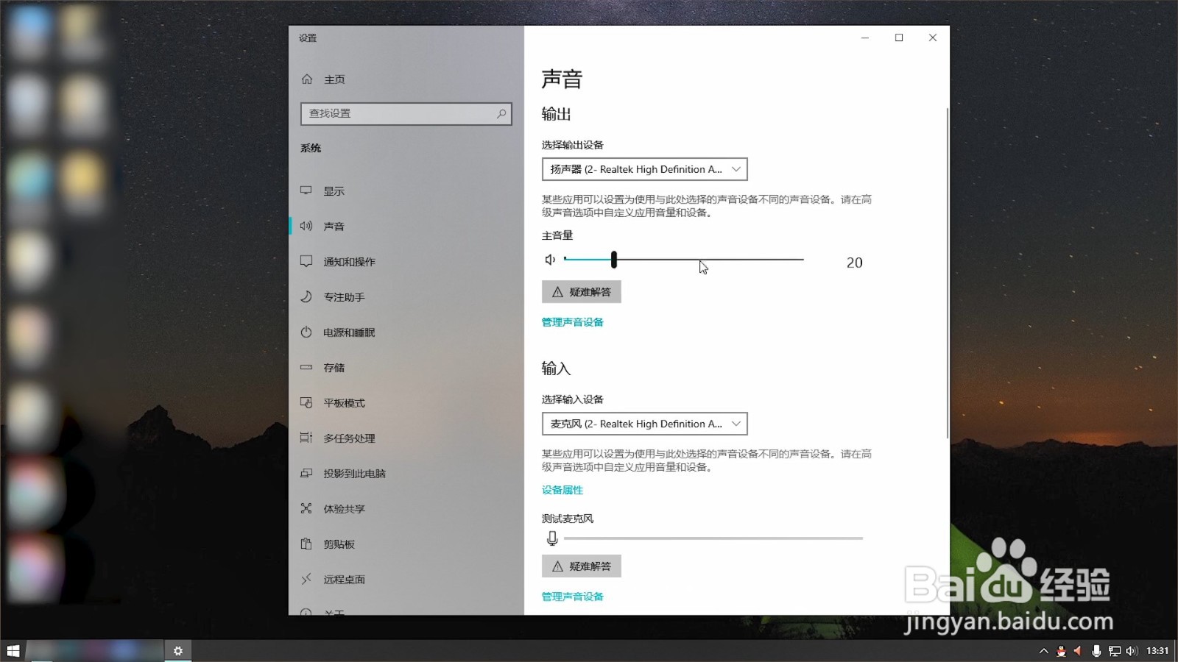Click the red speaker tray icon
The image size is (1178, 662).
coord(1078,651)
